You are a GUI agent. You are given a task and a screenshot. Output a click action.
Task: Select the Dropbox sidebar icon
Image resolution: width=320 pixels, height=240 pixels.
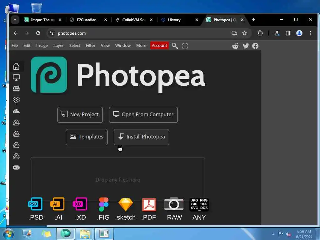point(16,100)
